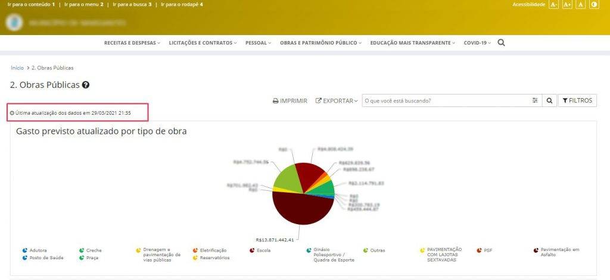The height and width of the screenshot is (280, 610).
Task: Click the help question mark beside Obras Públicas
Action: coord(86,85)
